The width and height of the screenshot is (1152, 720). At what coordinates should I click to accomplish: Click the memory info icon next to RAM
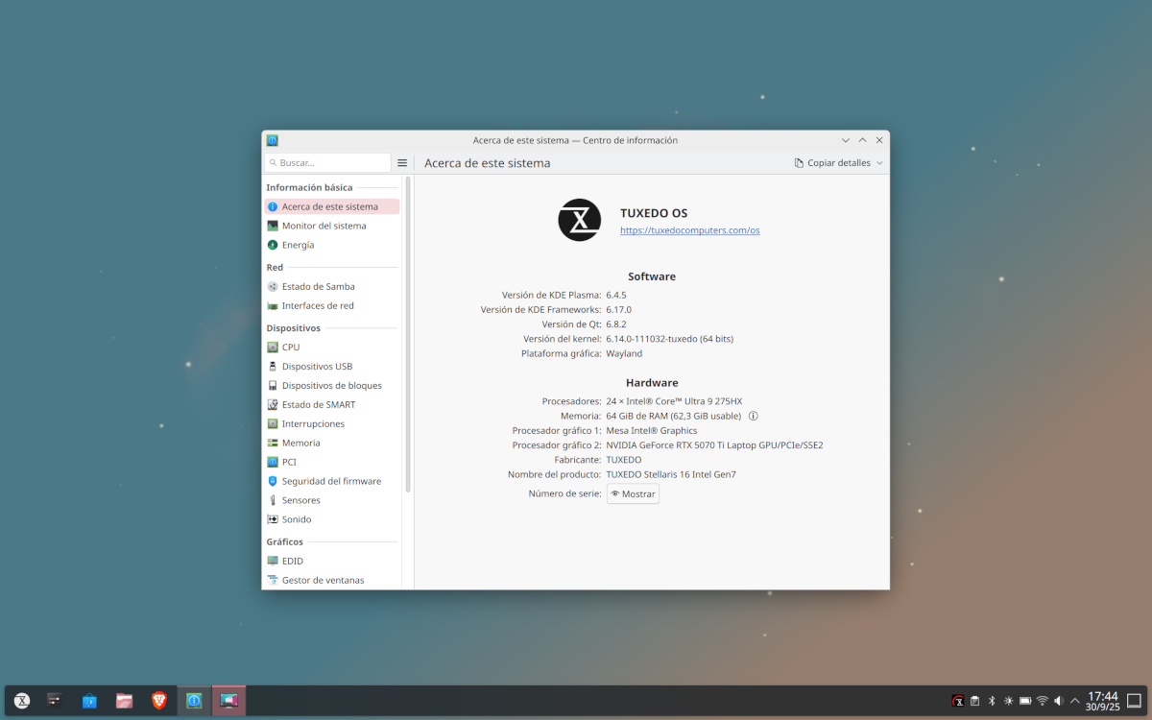click(x=754, y=417)
